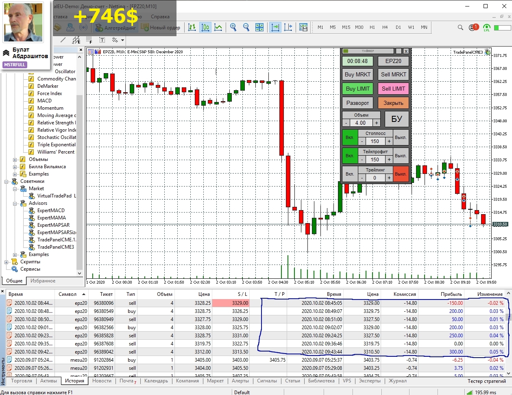Turn off Тейкпрофит with Выкл.
This screenshot has width=512, height=395.
pyautogui.click(x=401, y=156)
